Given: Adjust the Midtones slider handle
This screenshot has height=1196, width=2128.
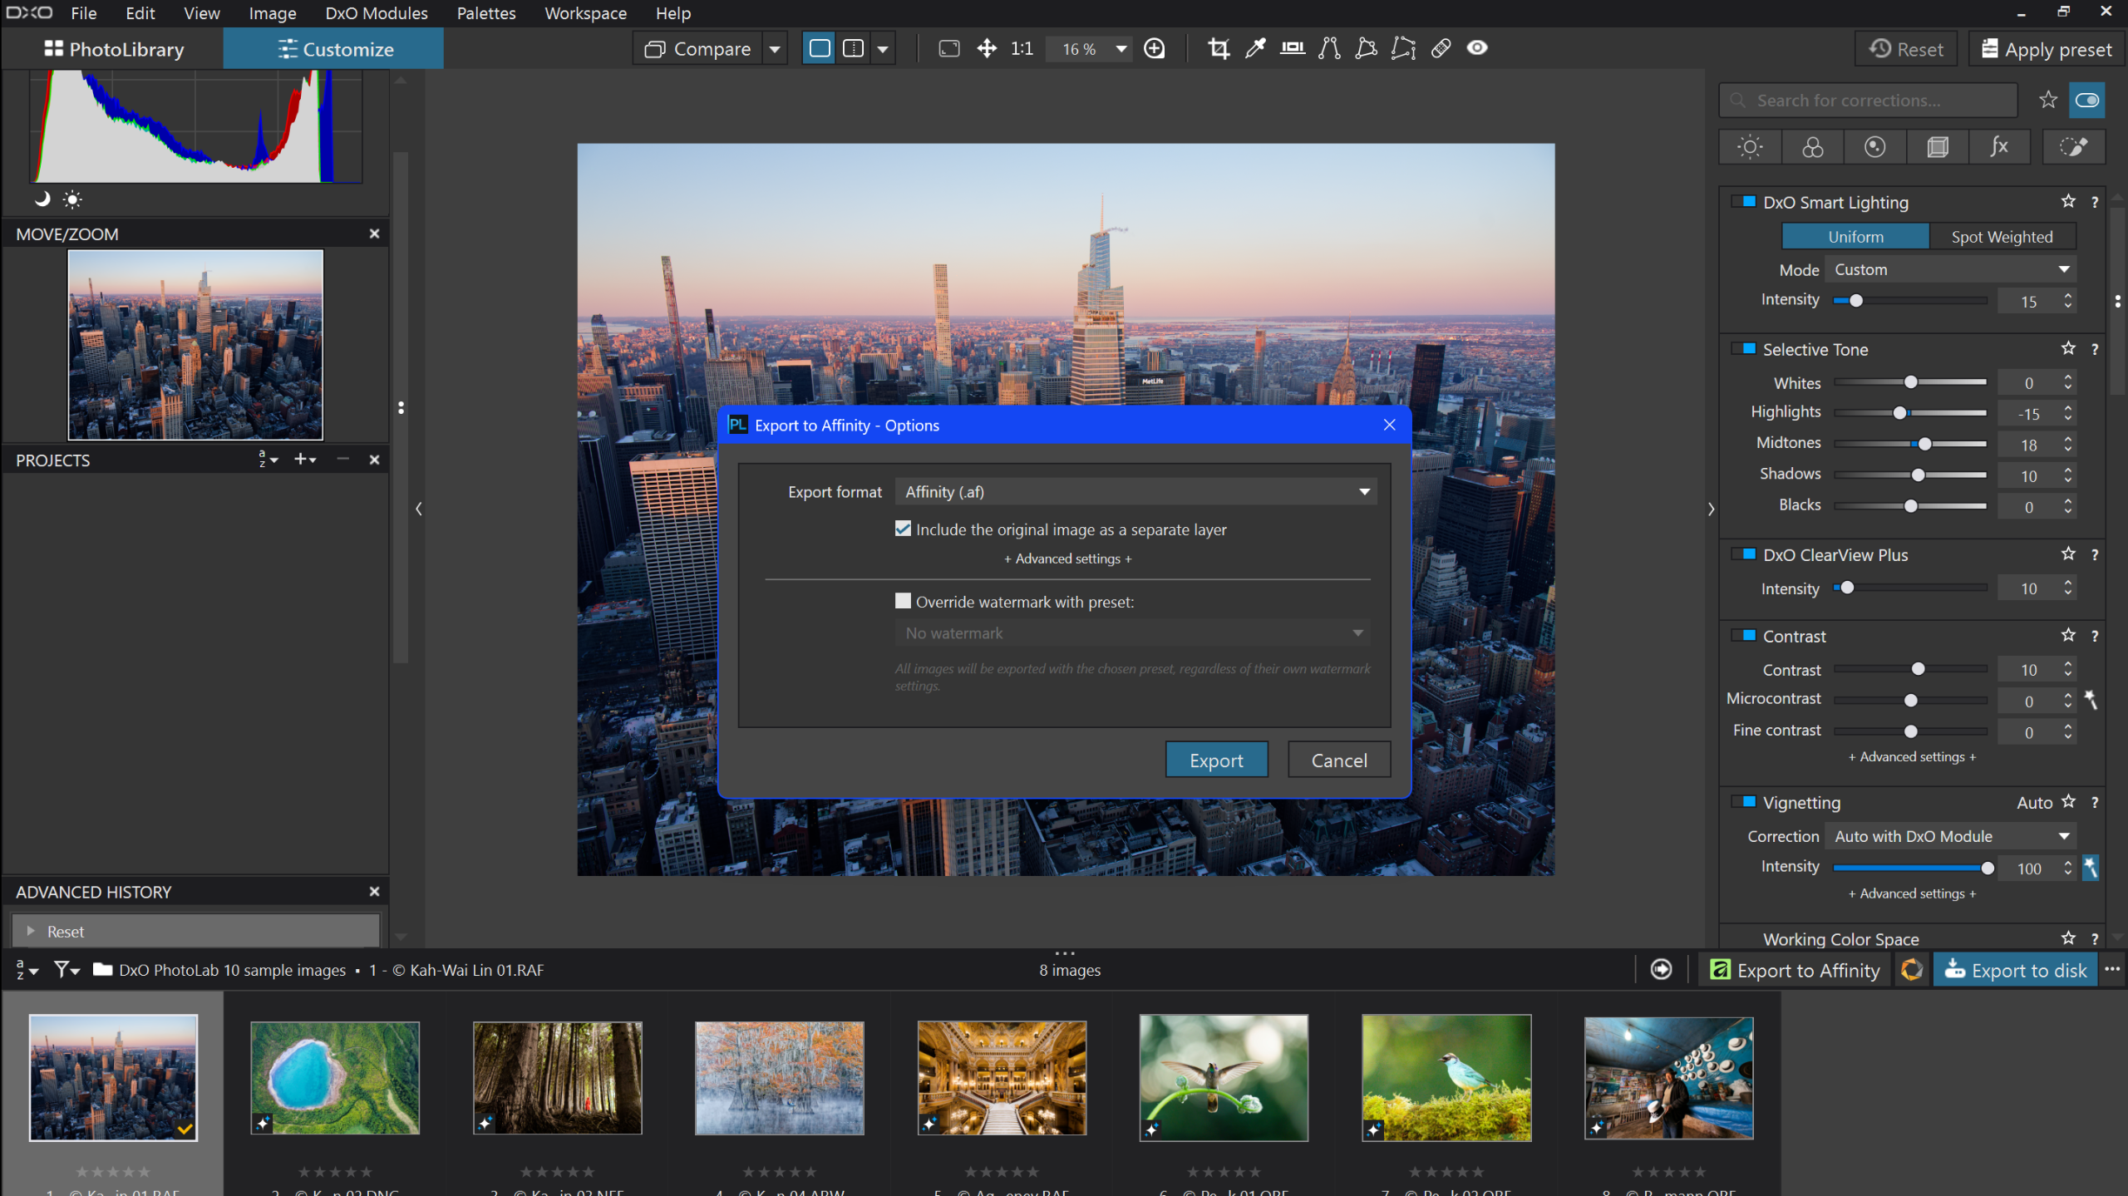Looking at the screenshot, I should click(x=1924, y=444).
